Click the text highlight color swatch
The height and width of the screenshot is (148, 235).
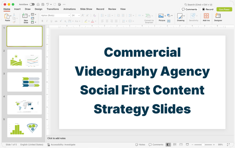coord(86,21)
